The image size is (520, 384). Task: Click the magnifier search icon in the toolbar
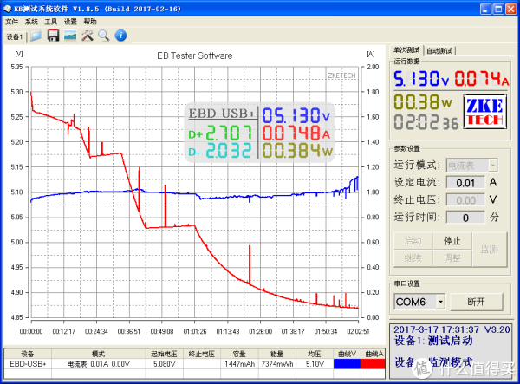click(x=104, y=36)
